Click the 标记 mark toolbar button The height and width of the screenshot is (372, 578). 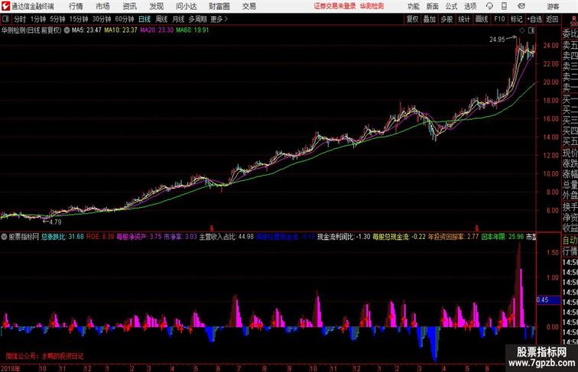tap(516, 19)
